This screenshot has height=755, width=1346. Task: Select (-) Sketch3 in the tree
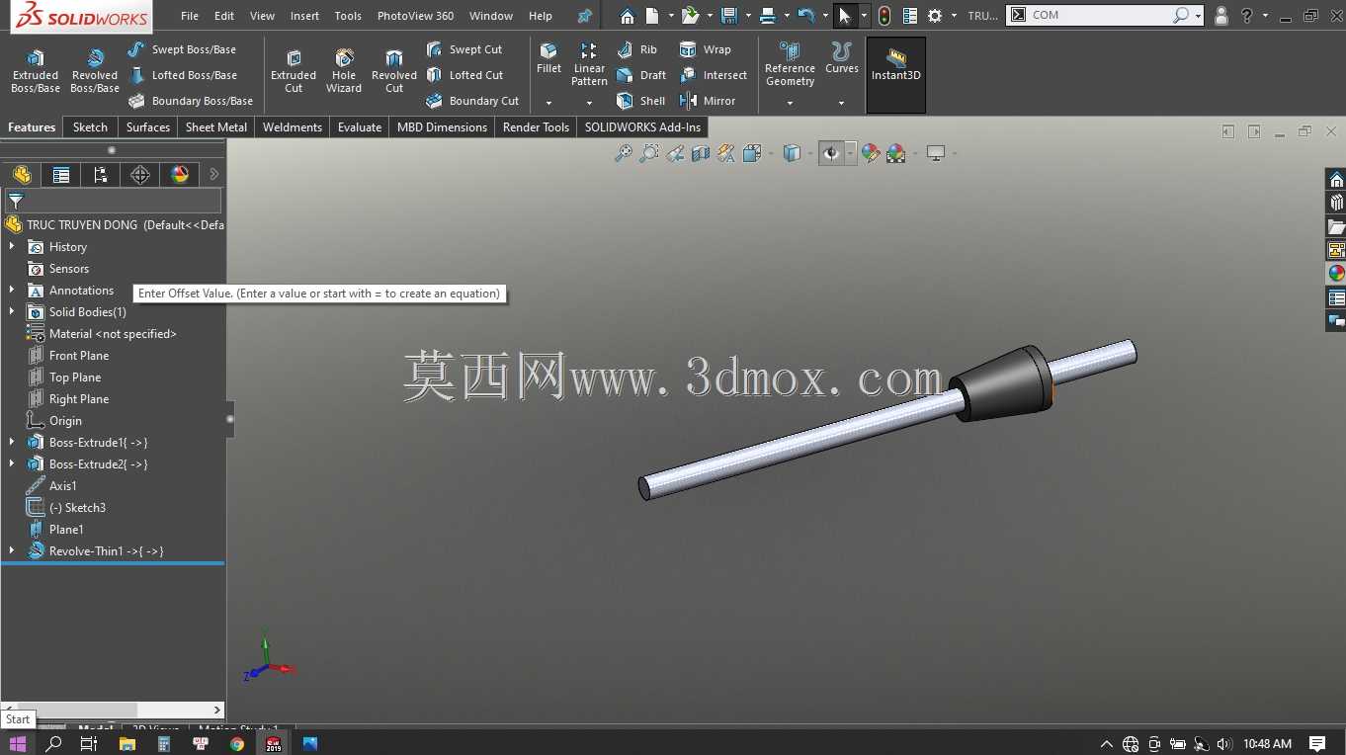pos(77,508)
